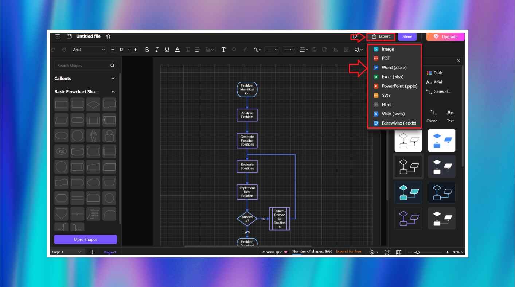Click the search magnifier in Search Shapes
Image resolution: width=515 pixels, height=287 pixels.
click(112, 66)
